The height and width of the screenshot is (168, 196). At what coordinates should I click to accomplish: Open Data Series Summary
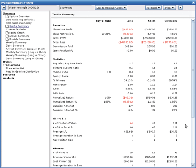19,23
